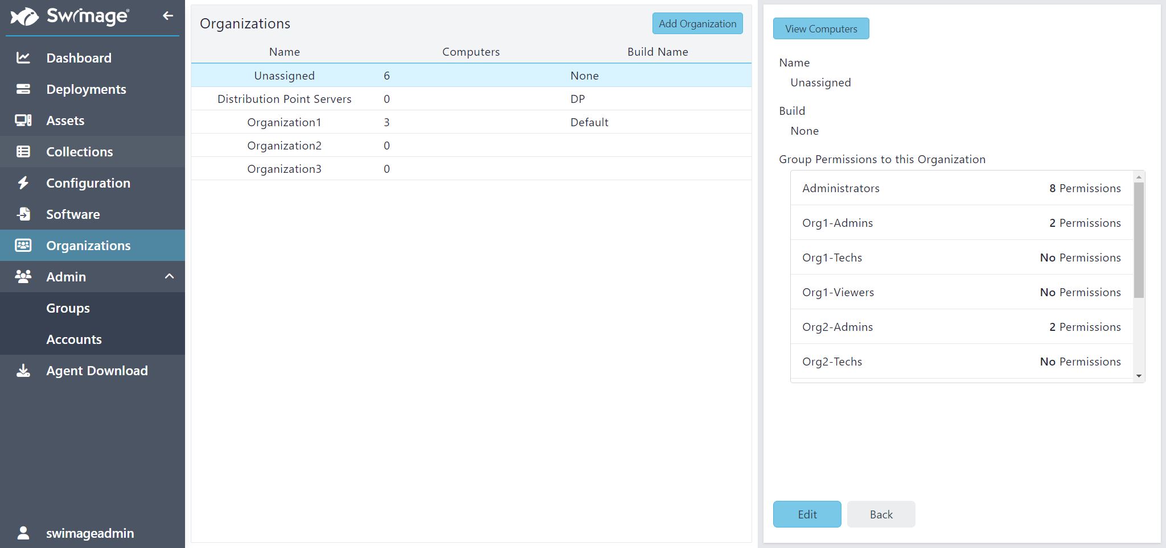This screenshot has height=548, width=1166.
Task: Click the Organizations panel heading
Action: click(x=245, y=23)
